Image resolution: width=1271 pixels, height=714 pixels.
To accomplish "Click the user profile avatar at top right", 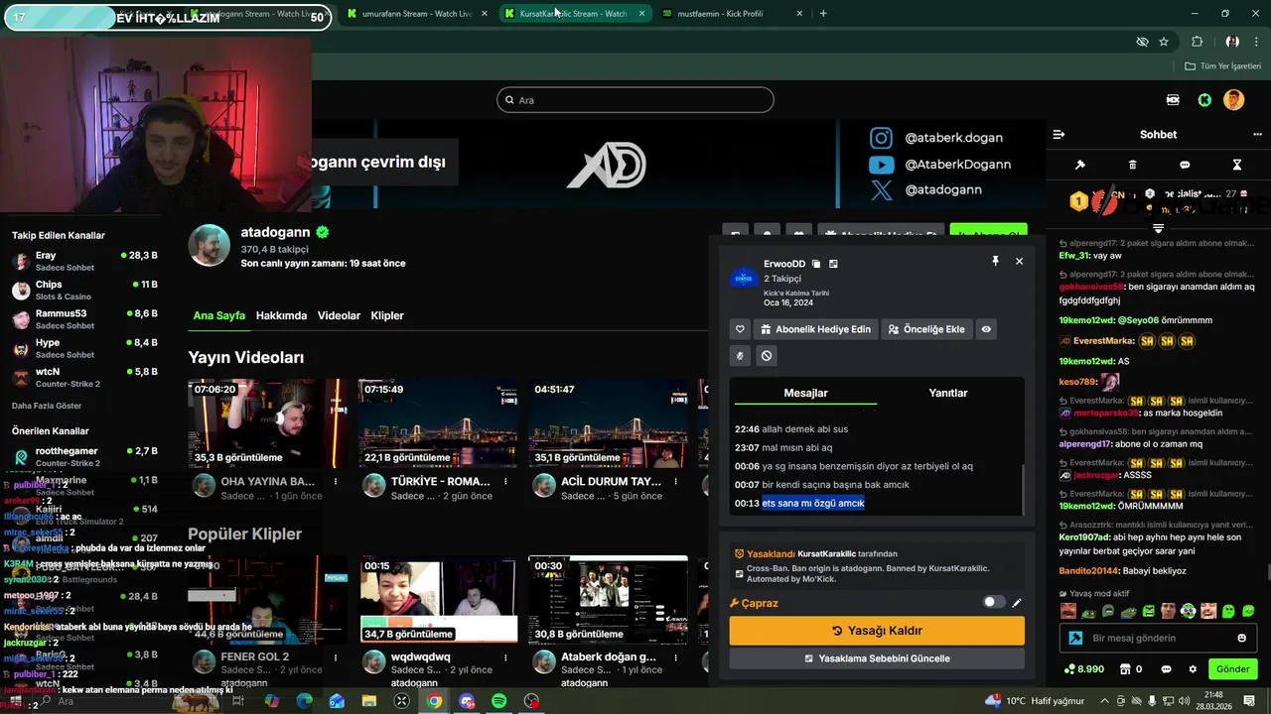I will point(1233,100).
